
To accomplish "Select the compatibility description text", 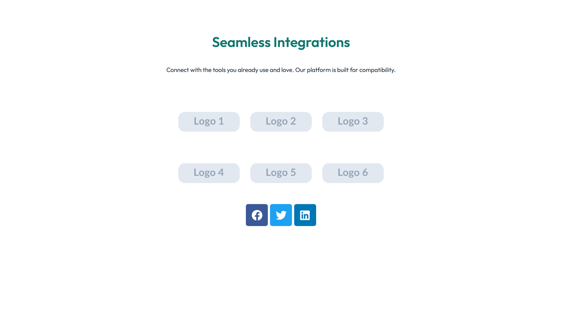I will (281, 70).
